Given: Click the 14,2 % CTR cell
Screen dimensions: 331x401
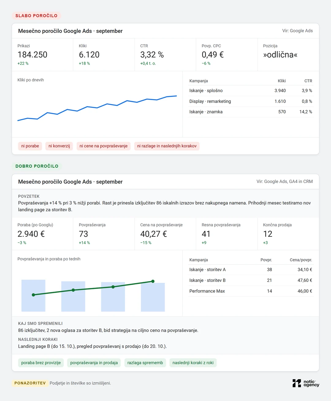Looking at the screenshot, I should (x=306, y=112).
